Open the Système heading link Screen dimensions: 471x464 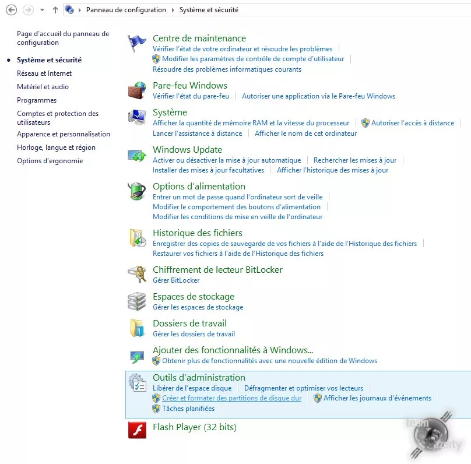pyautogui.click(x=170, y=113)
